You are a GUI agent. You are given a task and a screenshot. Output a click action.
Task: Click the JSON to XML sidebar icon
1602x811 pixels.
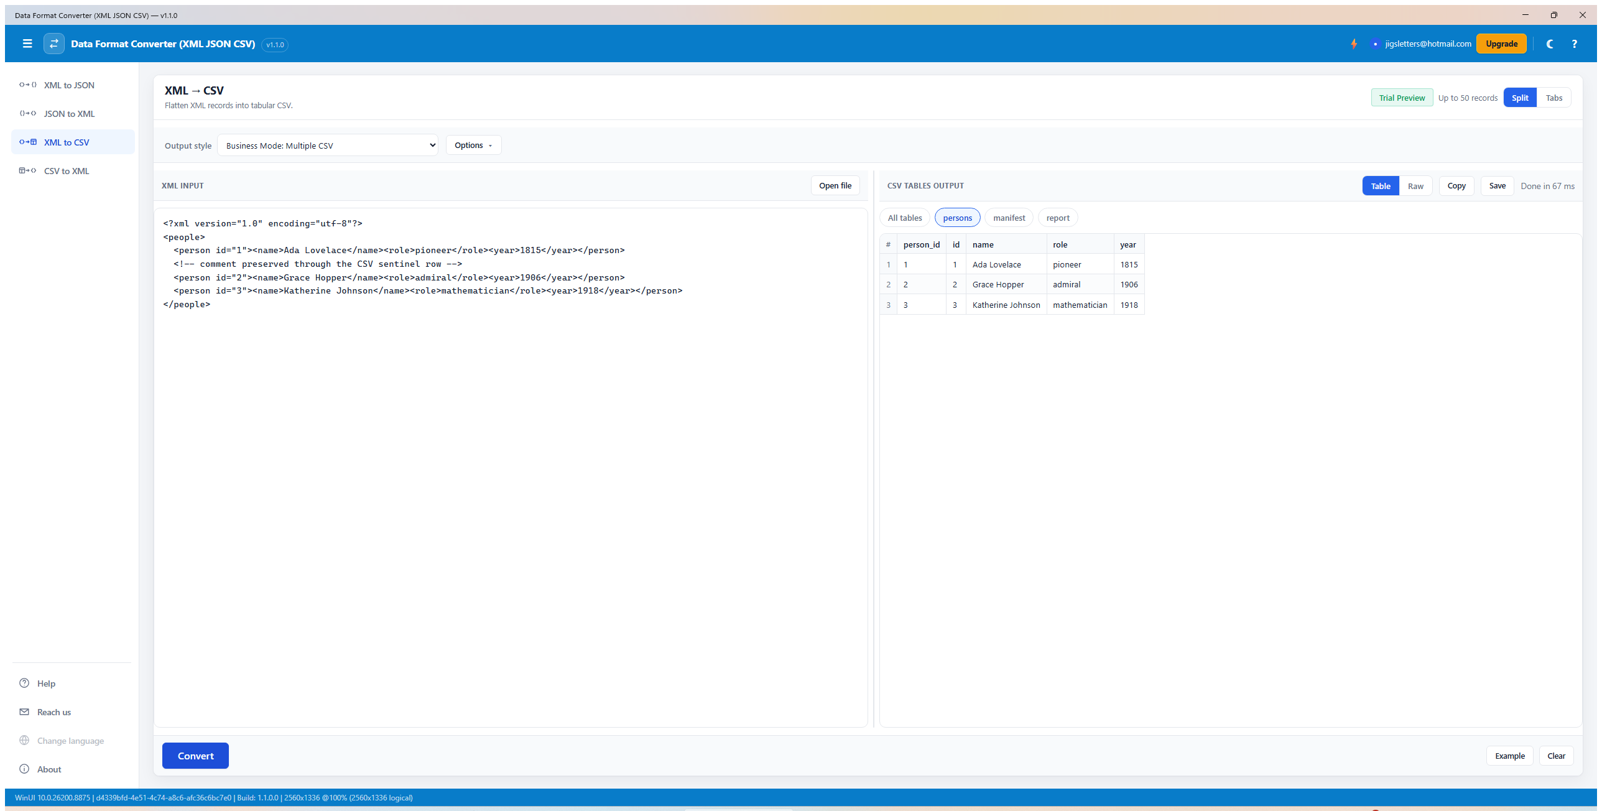28,114
